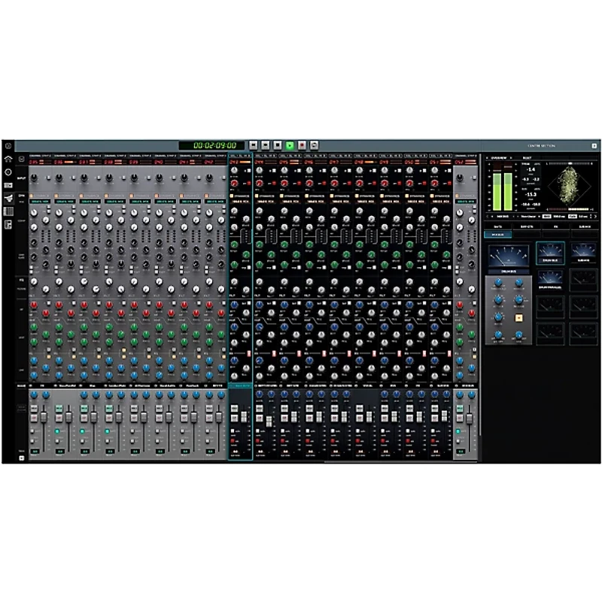
Task: Open the previous view using the Overview left arrow
Action: (x=488, y=157)
